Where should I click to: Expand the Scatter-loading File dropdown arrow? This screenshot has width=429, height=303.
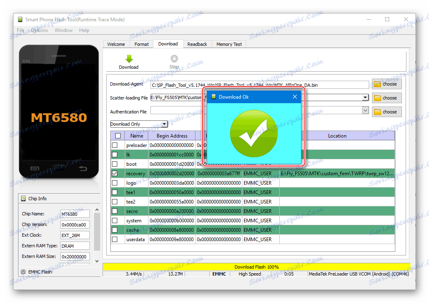pos(365,97)
